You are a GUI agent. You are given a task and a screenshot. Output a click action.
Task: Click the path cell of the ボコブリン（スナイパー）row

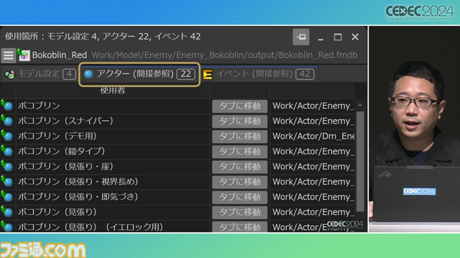pyautogui.click(x=313, y=121)
